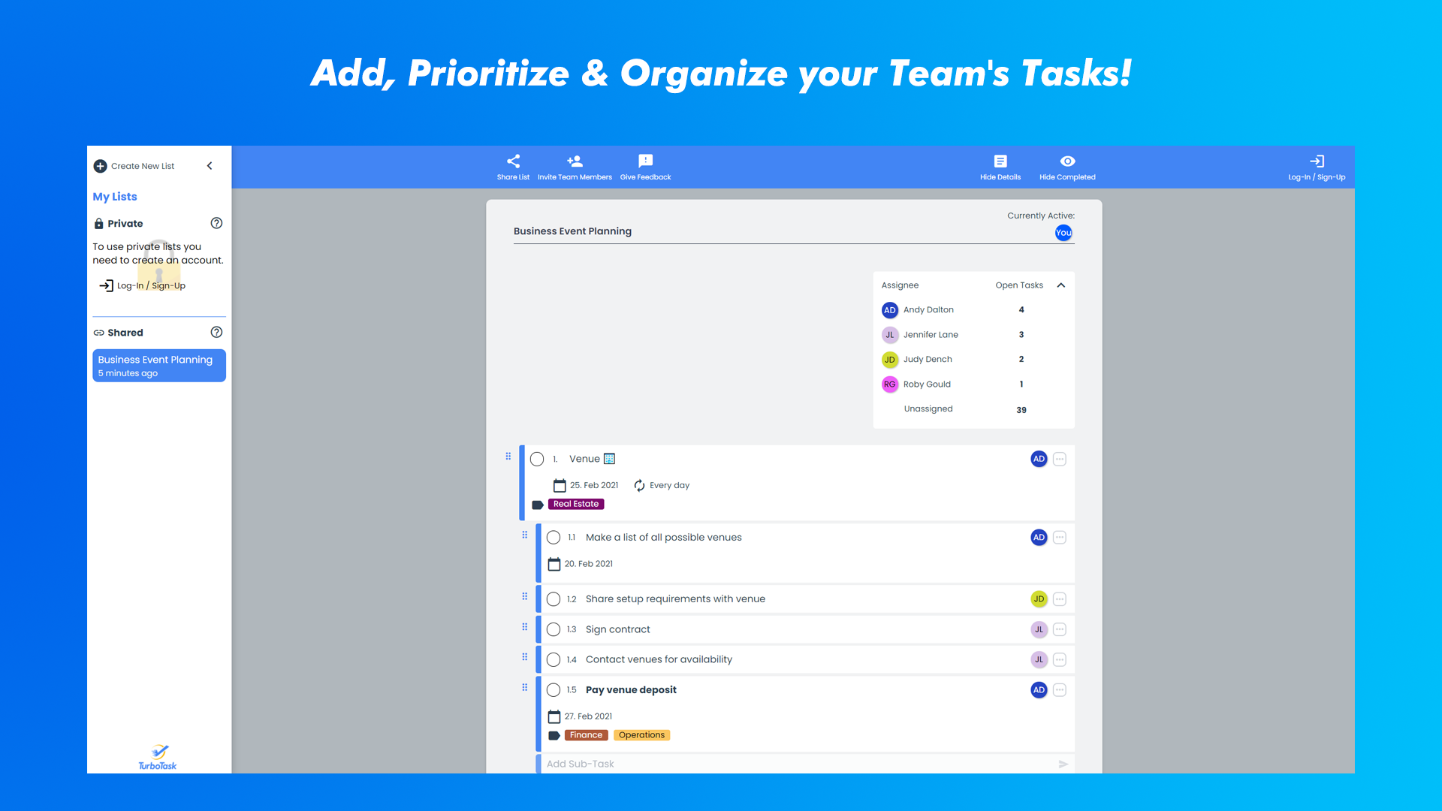The width and height of the screenshot is (1442, 811).
Task: Toggle checkbox for Pay venue deposit task
Action: (x=553, y=689)
